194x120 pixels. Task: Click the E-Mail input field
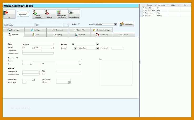[69, 74]
